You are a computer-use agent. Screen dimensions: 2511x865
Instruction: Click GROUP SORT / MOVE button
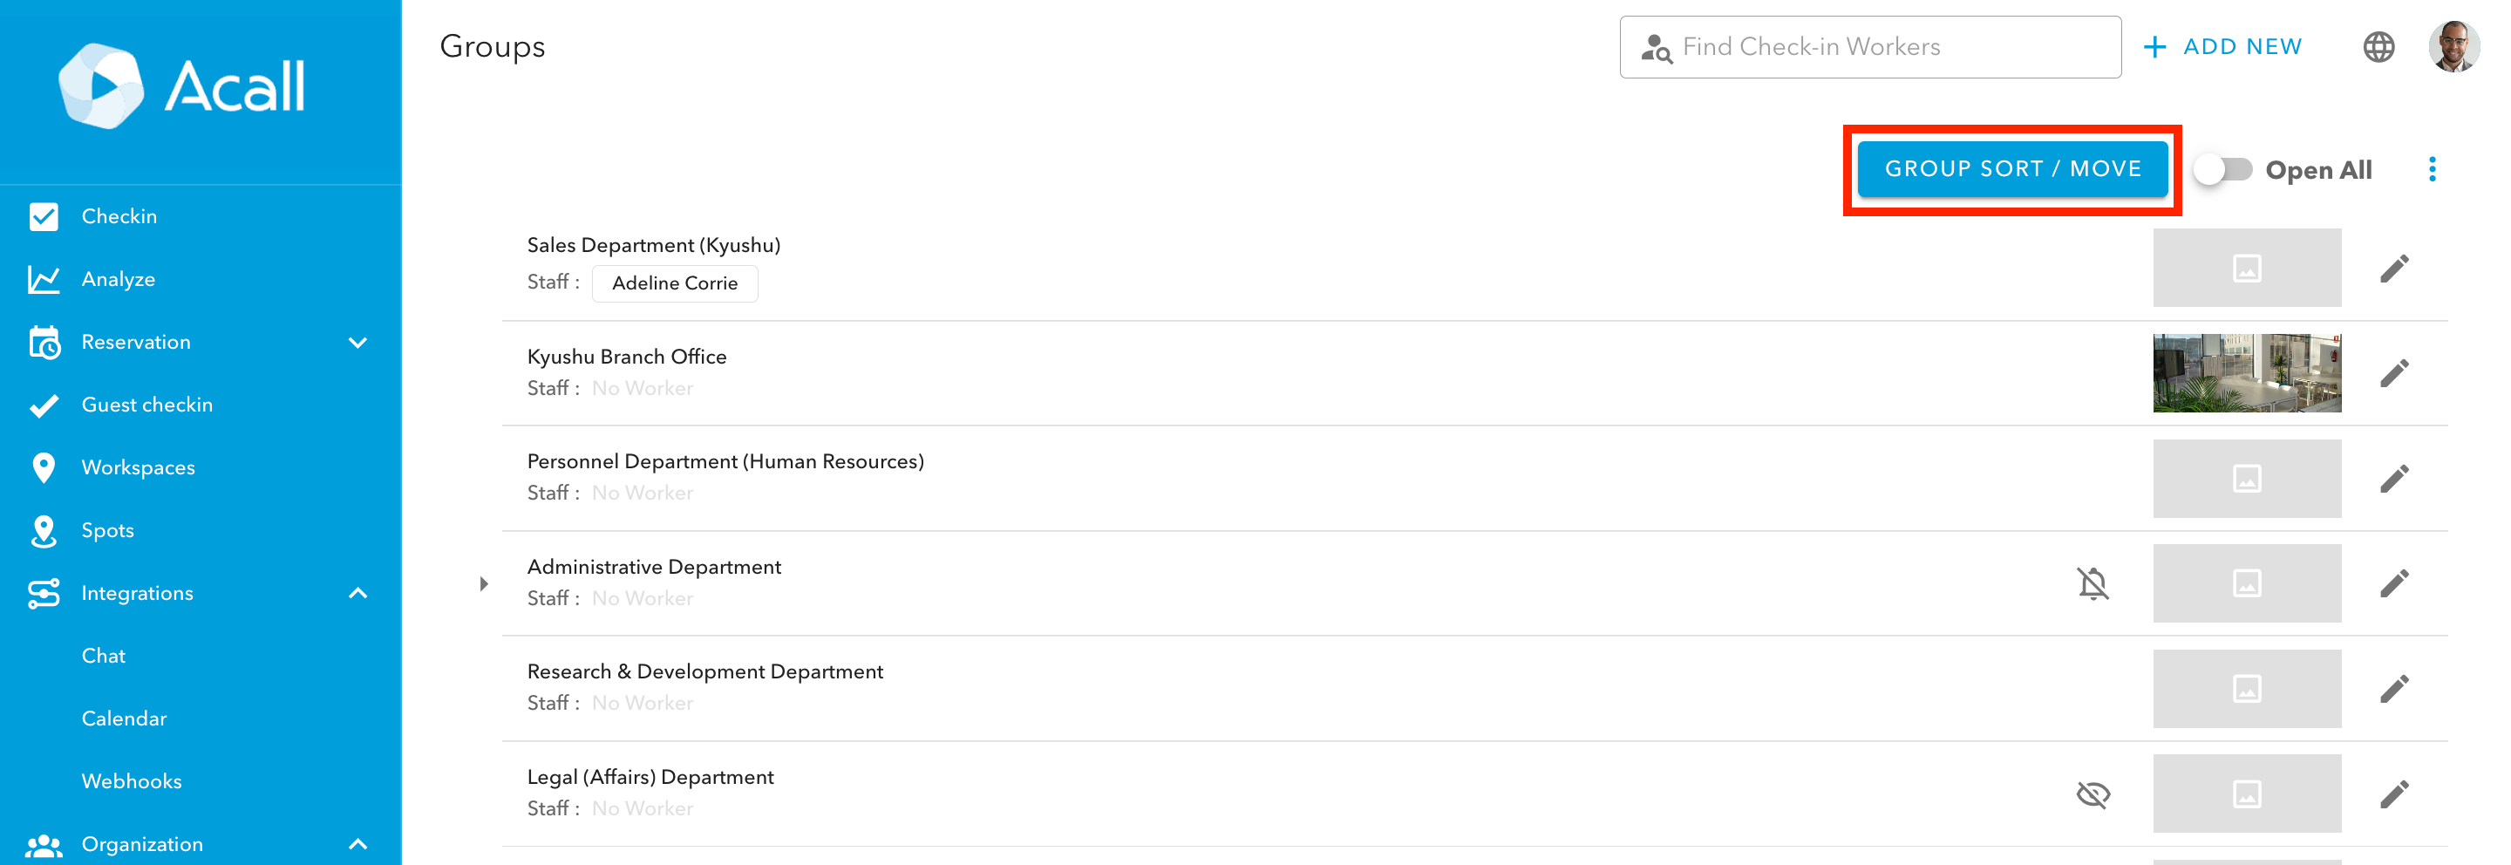point(2012,168)
